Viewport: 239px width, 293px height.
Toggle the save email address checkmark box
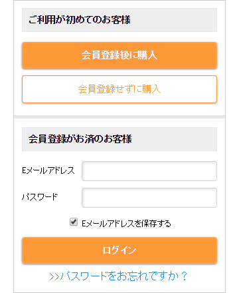(74, 222)
